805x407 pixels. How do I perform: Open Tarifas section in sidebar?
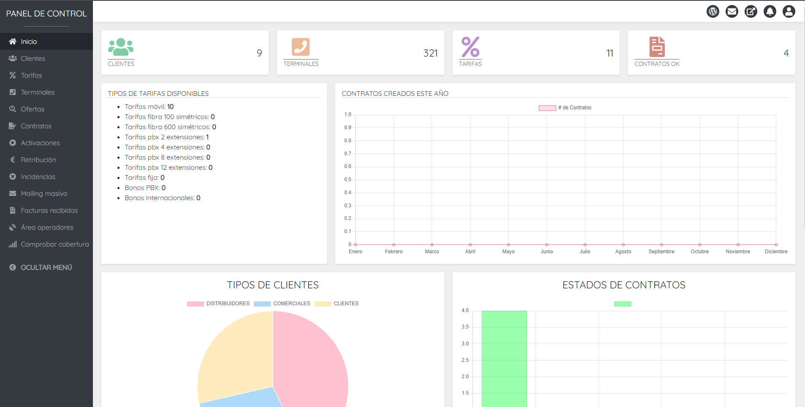(46, 75)
